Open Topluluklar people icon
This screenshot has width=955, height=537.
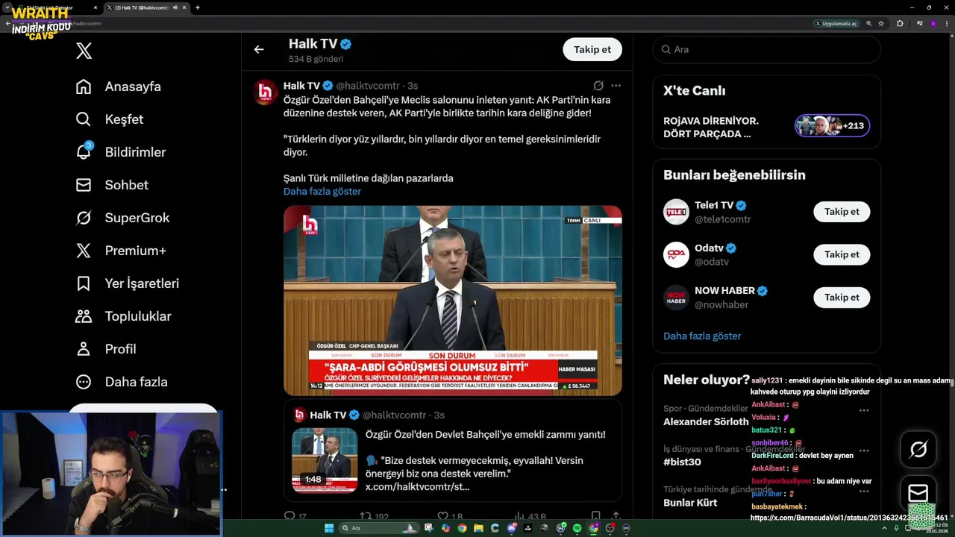click(84, 316)
